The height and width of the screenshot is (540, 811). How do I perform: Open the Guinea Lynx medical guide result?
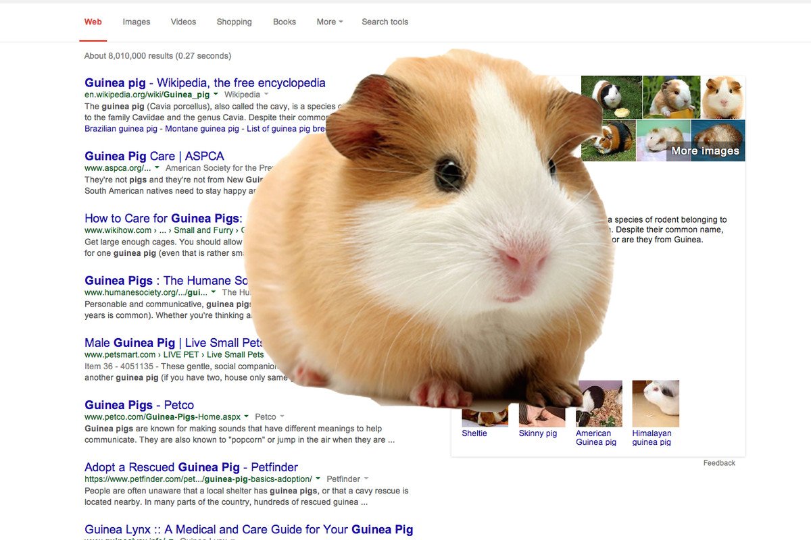(x=248, y=529)
